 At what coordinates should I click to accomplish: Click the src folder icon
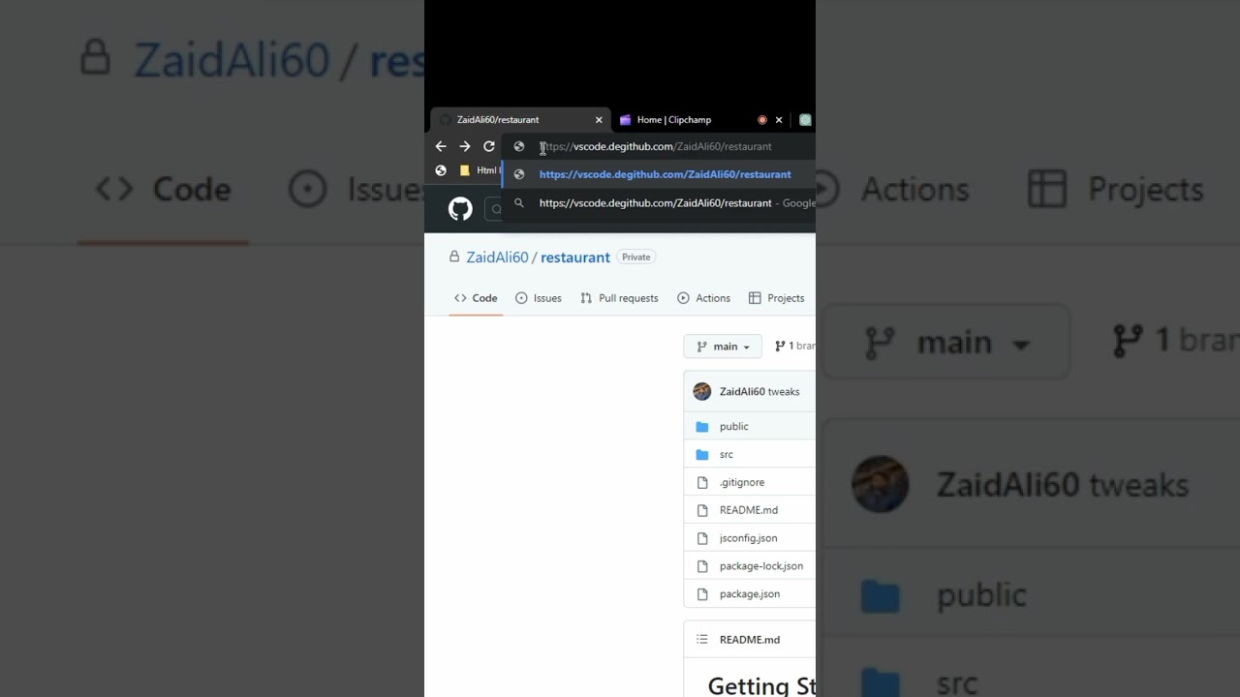pos(702,454)
